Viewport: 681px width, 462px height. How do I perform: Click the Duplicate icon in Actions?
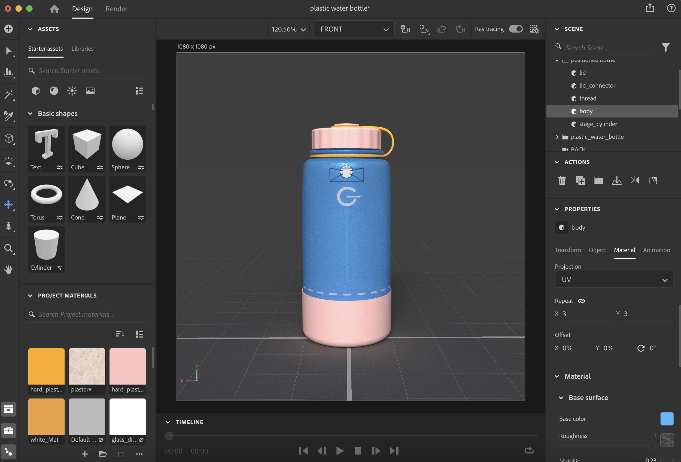(x=580, y=180)
